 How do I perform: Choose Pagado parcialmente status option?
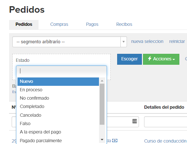tap(58, 141)
